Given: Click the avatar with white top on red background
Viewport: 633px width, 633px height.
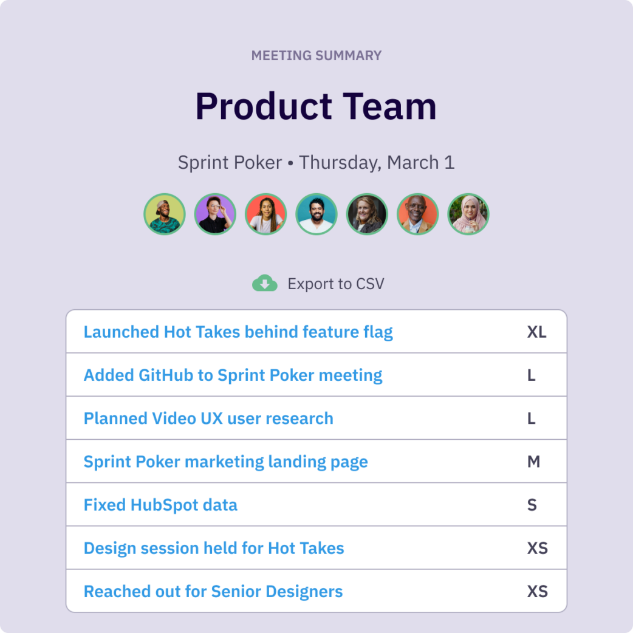Looking at the screenshot, I should (265, 214).
